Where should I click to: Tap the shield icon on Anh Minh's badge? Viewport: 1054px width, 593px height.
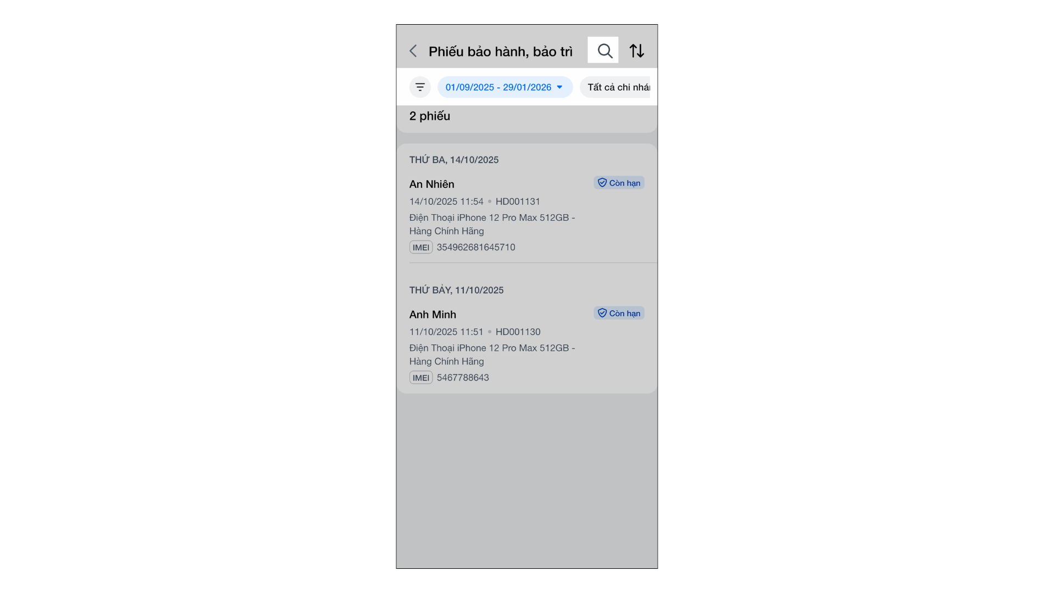click(x=602, y=313)
